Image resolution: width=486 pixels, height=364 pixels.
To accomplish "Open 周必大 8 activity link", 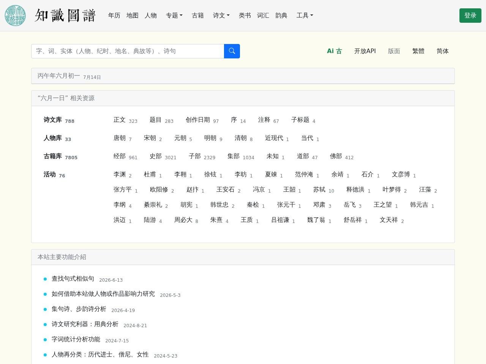I will (186, 220).
